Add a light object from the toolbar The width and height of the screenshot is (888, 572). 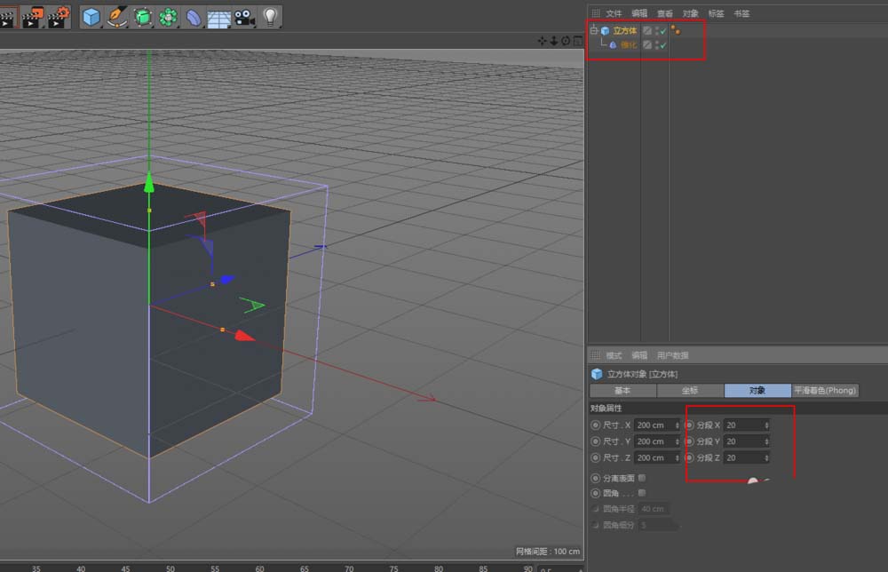(x=270, y=15)
